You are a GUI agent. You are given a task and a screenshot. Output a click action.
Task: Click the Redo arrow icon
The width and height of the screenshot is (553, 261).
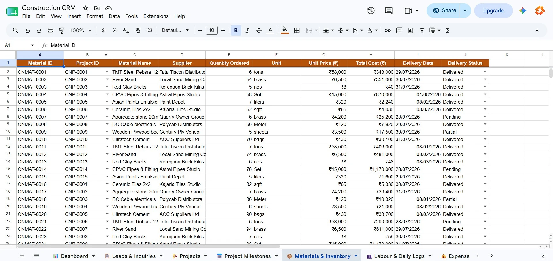[39, 31]
